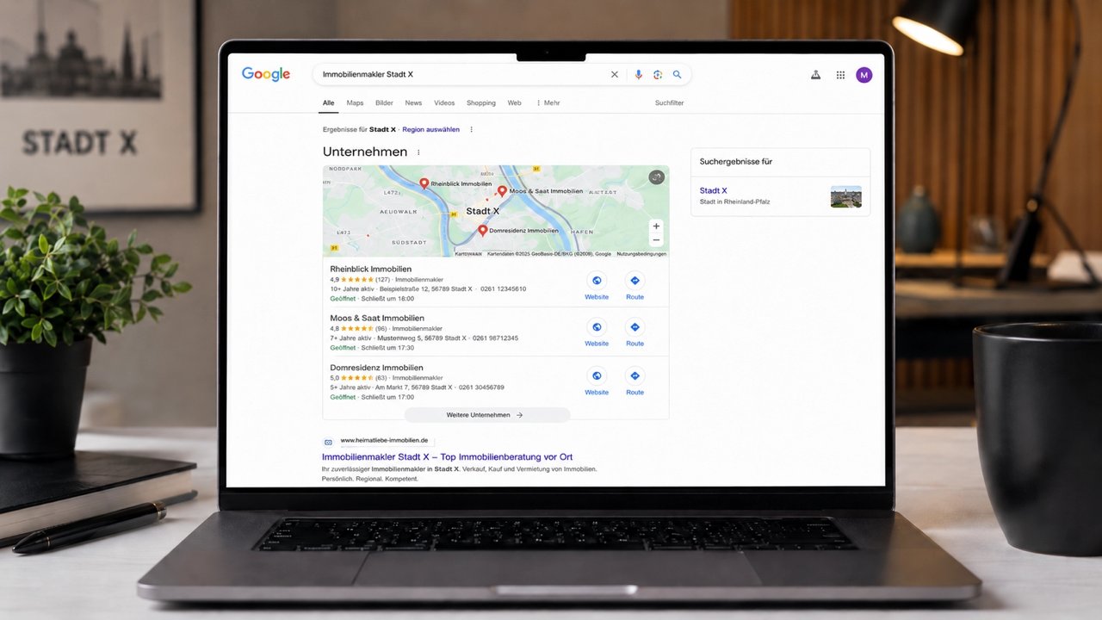Click the Schließt um 17:30 text
This screenshot has width=1102, height=620.
pos(387,348)
